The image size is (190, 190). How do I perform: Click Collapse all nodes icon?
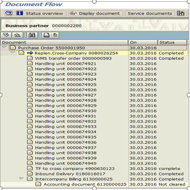(x=17, y=35)
